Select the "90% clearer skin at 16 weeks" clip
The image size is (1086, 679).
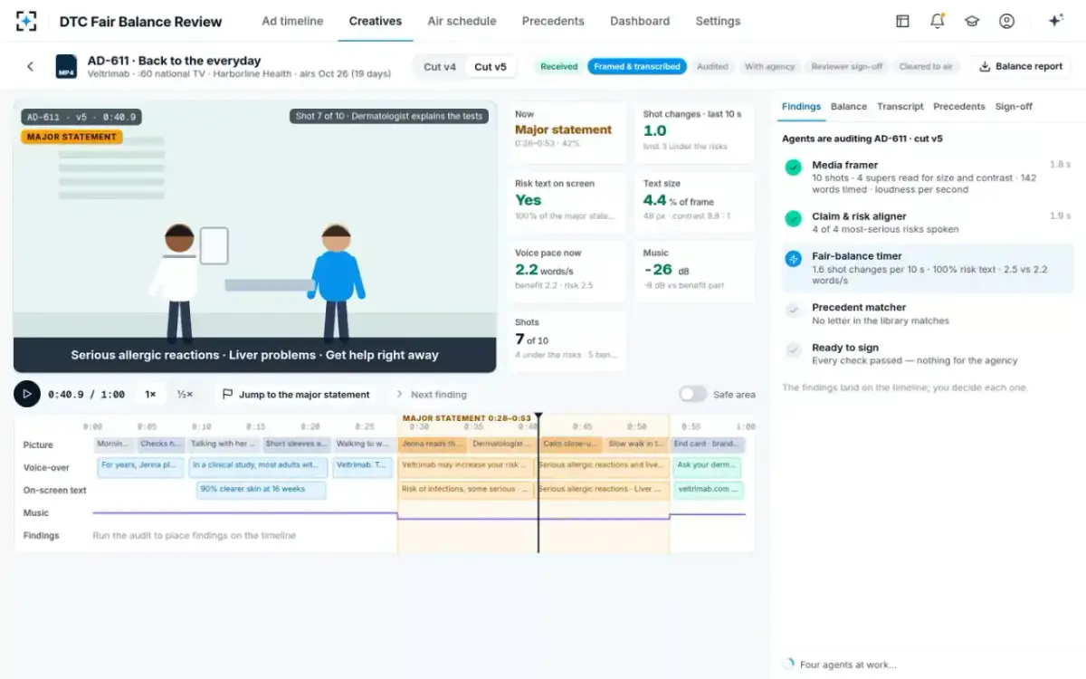tap(262, 490)
